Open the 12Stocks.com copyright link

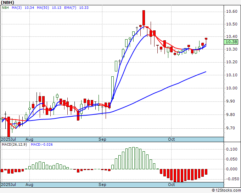tap(226, 191)
